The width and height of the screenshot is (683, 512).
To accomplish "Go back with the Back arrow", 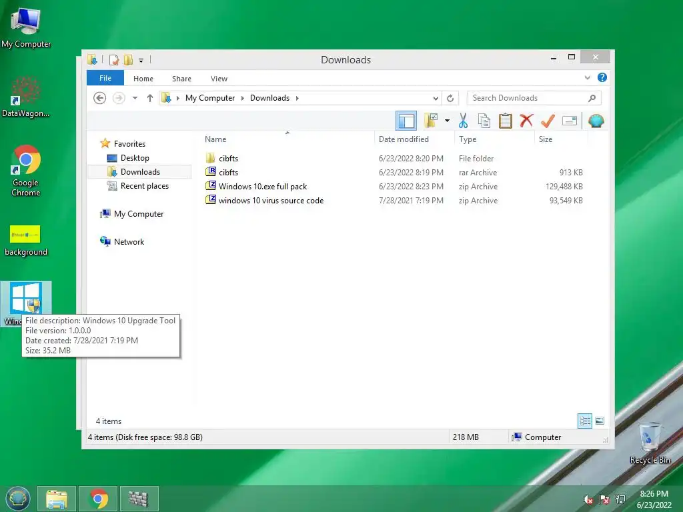I will point(100,98).
